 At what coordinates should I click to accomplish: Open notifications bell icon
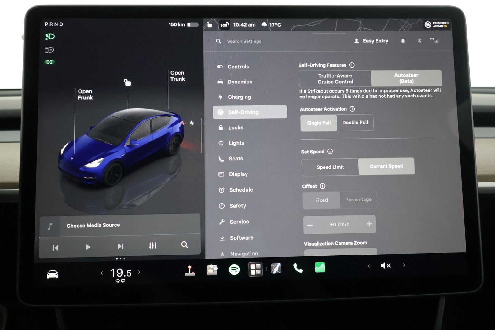coord(403,41)
